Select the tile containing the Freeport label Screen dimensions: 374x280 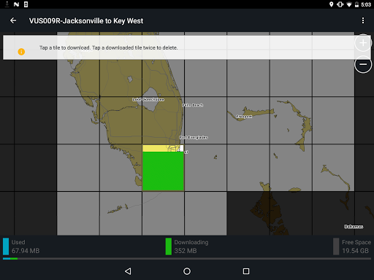coord(248,120)
